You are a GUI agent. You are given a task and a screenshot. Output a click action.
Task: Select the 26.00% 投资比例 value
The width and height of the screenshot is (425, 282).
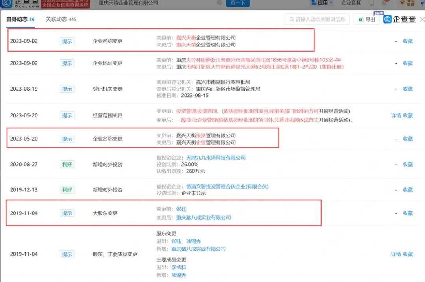pos(190,164)
